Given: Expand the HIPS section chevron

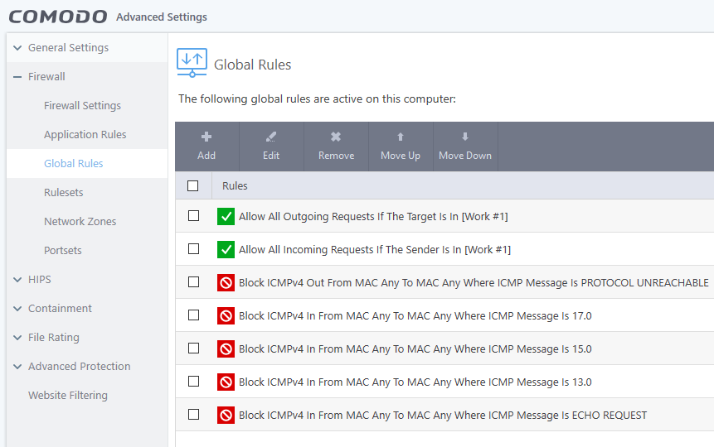Looking at the screenshot, I should (x=17, y=280).
